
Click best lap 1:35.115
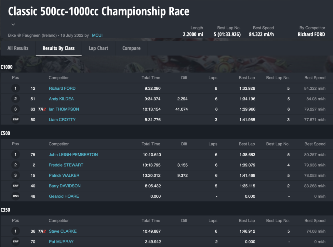(247, 186)
